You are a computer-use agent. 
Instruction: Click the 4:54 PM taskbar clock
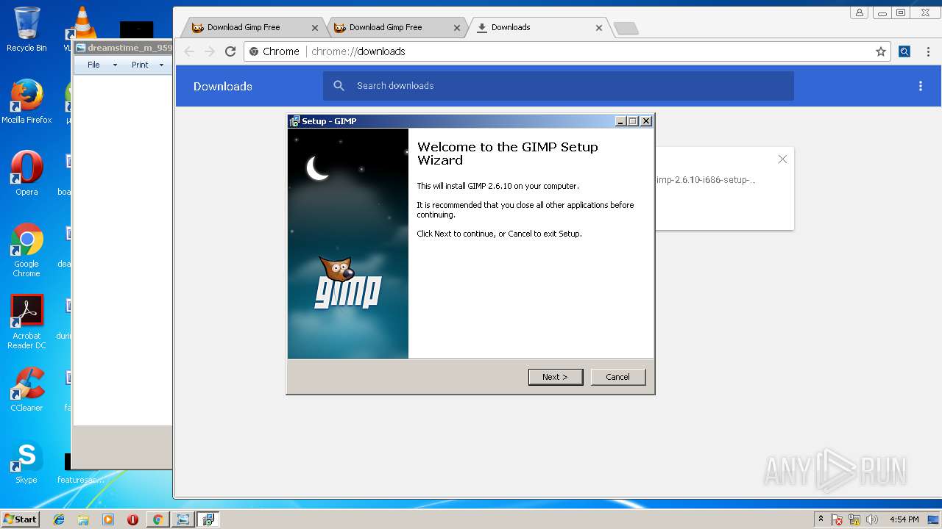tap(904, 519)
